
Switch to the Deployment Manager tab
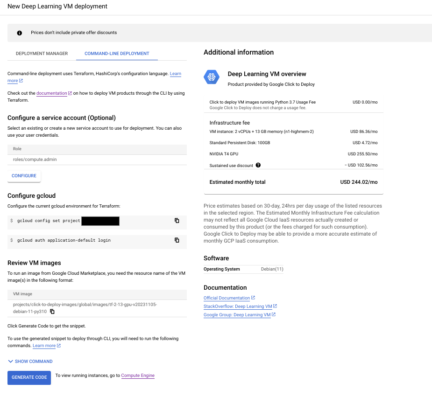tap(42, 54)
